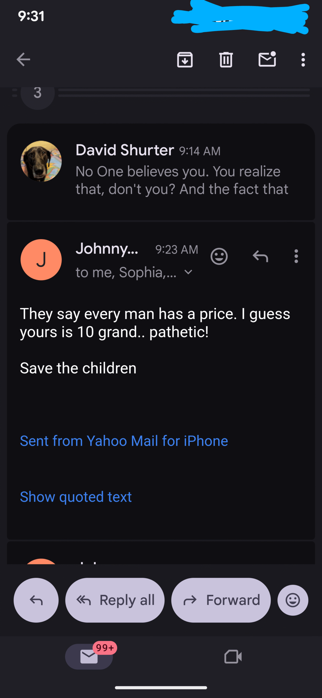Image resolution: width=322 pixels, height=698 pixels.
Task: Switch to the Mail tab
Action: (89, 657)
